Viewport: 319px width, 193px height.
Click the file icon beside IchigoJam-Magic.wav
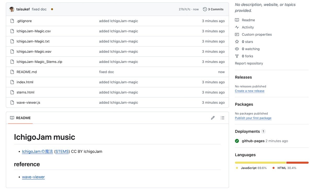point(12,51)
